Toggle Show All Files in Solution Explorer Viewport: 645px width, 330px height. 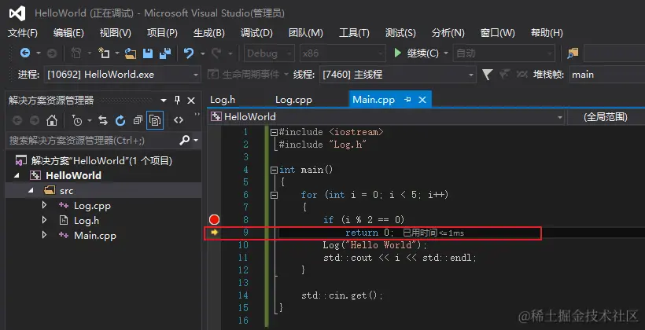[155, 120]
